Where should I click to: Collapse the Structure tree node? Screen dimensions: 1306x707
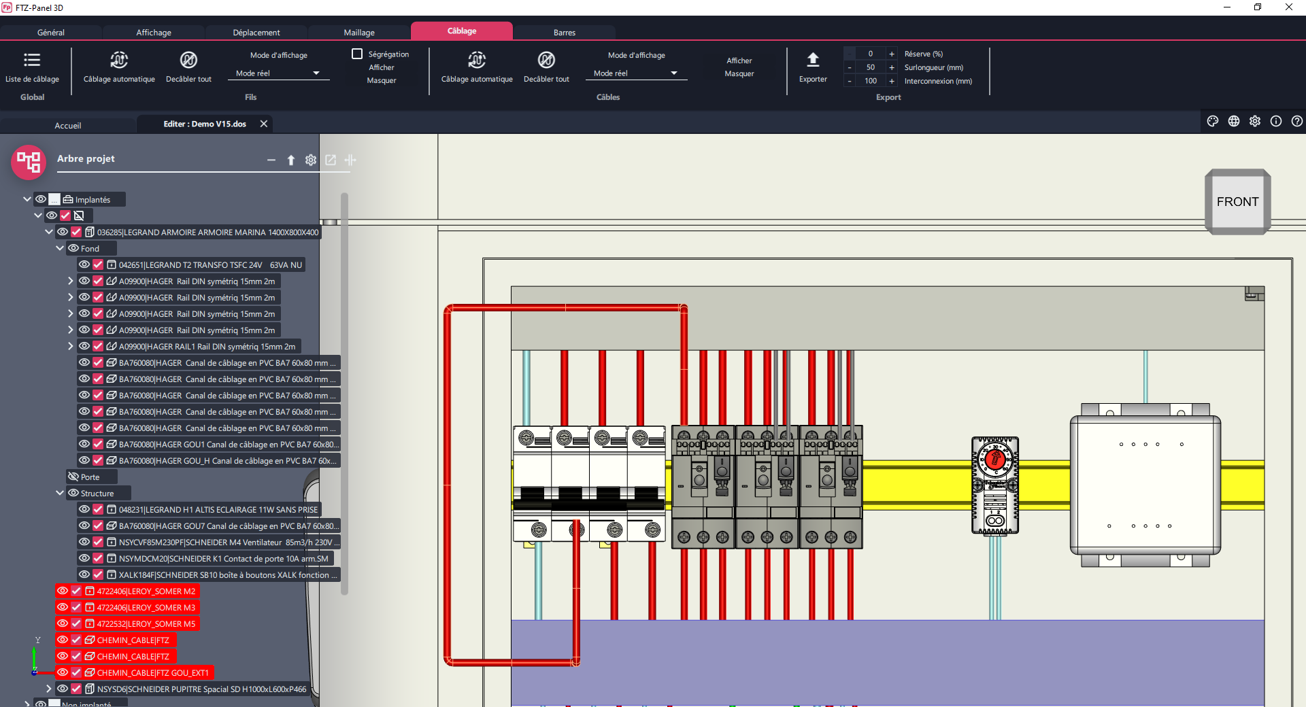[x=60, y=493]
